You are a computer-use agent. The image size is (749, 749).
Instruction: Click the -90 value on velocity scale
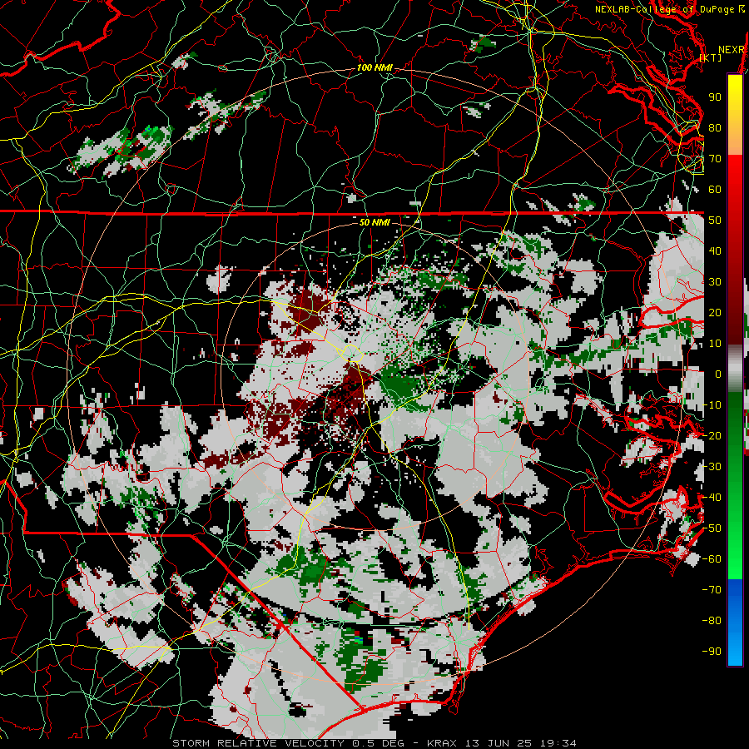[x=712, y=652]
